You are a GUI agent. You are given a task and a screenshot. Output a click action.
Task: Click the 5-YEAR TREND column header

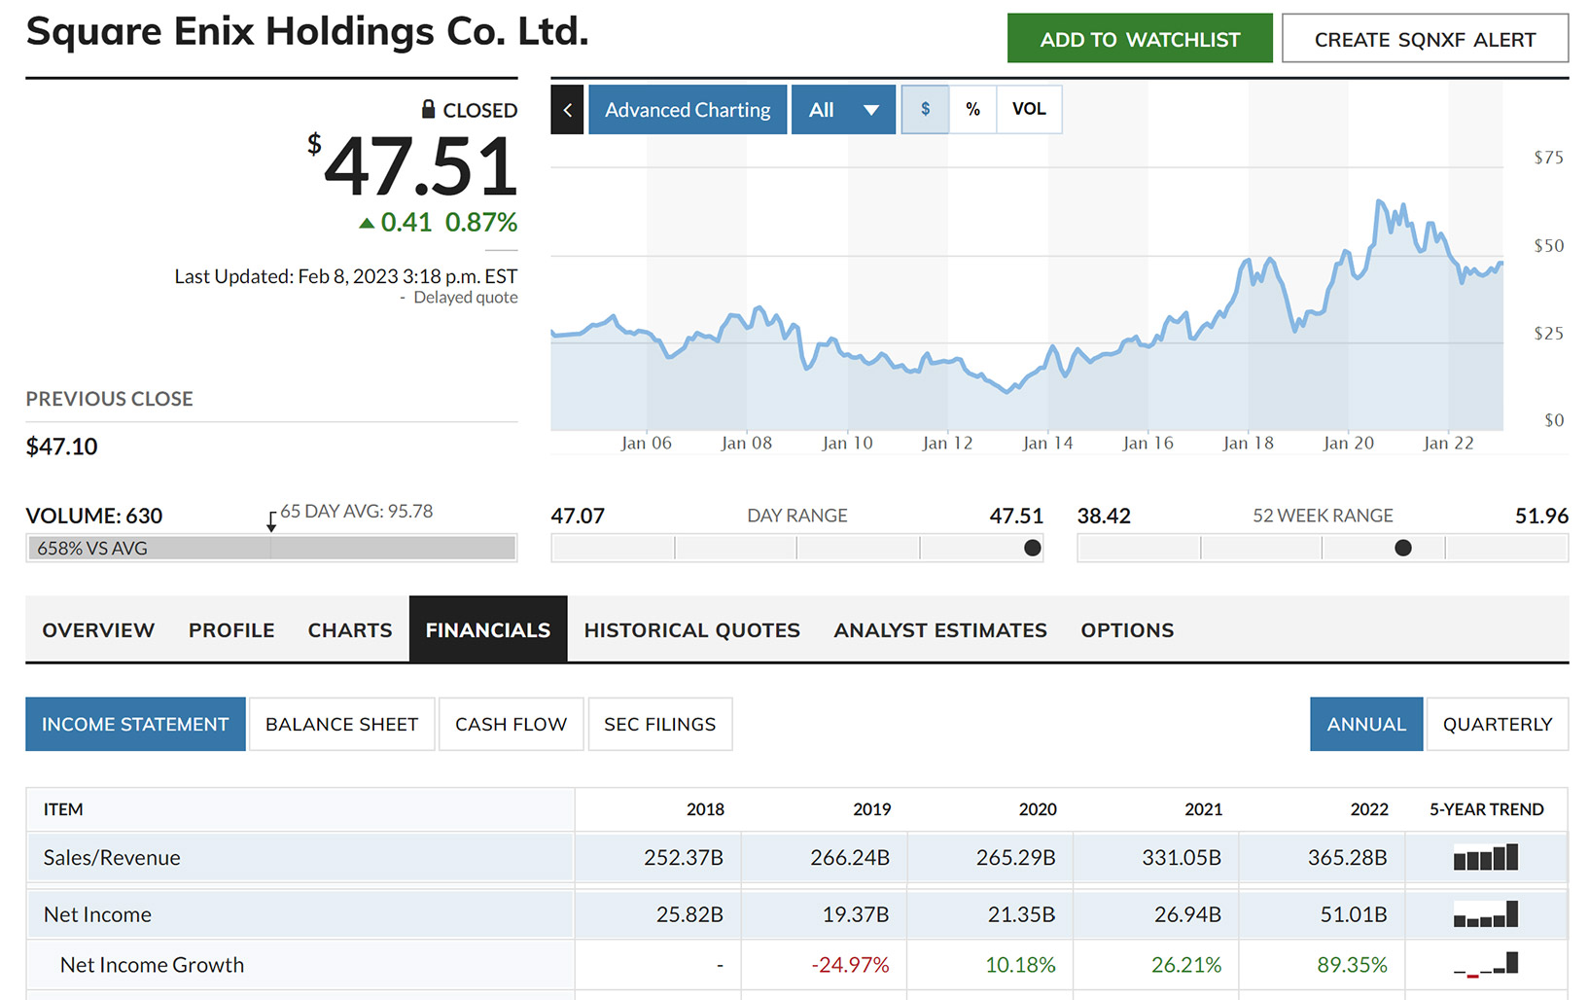(1486, 809)
